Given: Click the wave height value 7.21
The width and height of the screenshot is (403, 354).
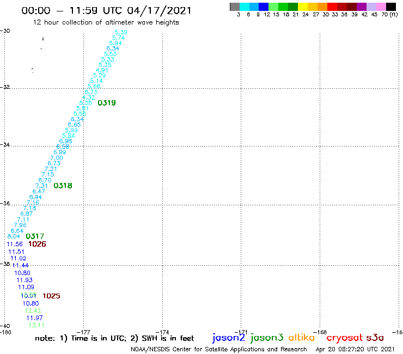Looking at the screenshot, I should tap(50, 169).
